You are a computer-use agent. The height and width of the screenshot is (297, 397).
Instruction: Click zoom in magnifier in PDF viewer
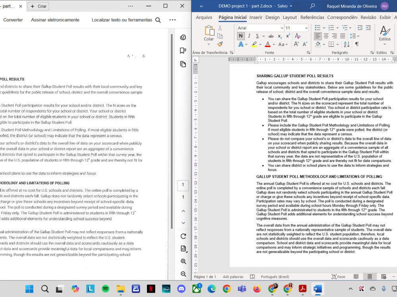point(183,261)
